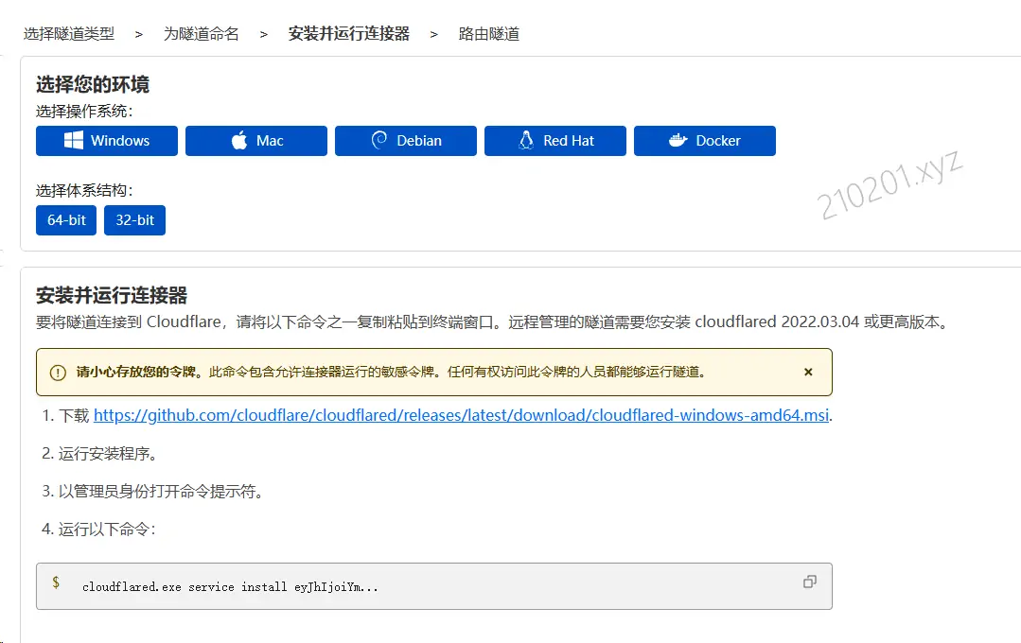Select the 64-bit architecture option
This screenshot has height=643, width=1021.
pyautogui.click(x=65, y=220)
